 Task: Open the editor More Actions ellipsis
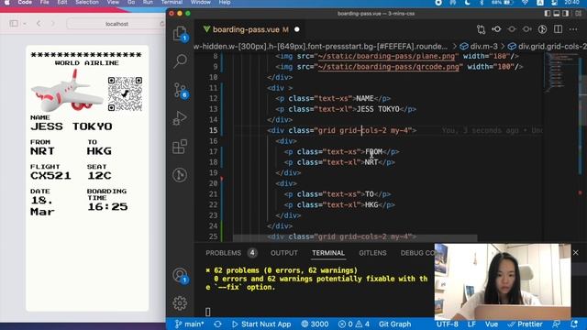point(573,29)
